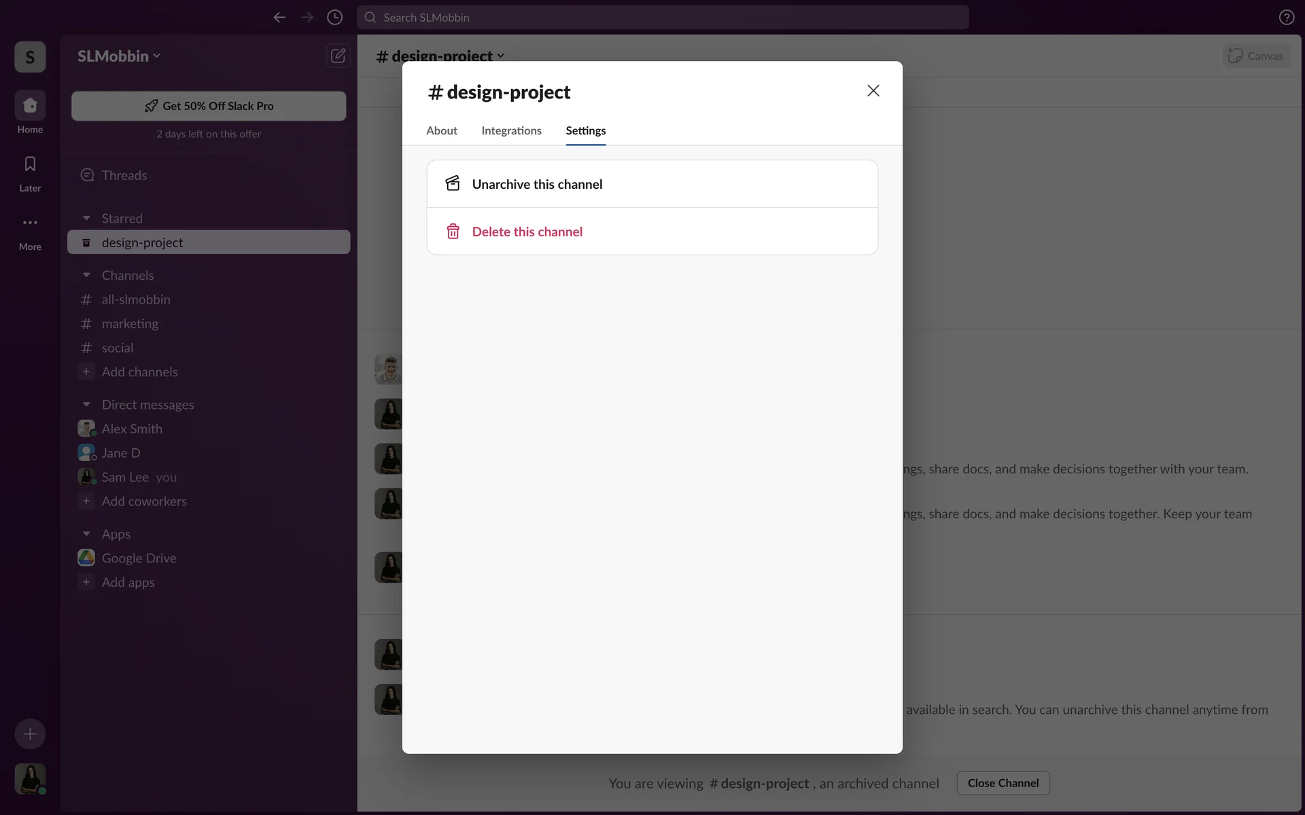1305x815 pixels.
Task: Click Get 50% Off Slack Pro
Action: coord(209,106)
